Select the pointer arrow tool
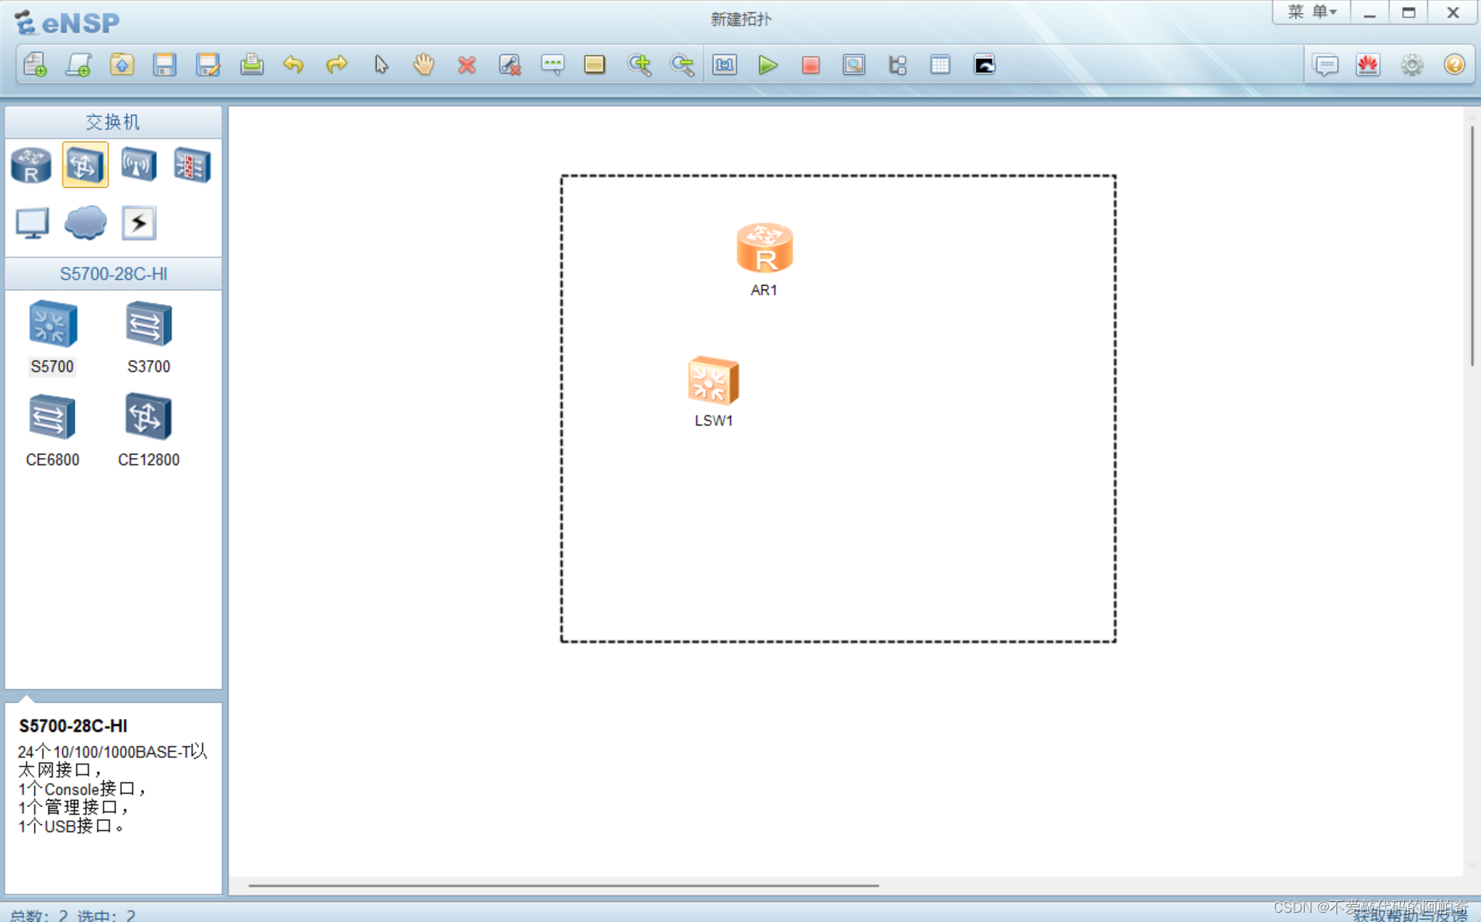This screenshot has height=922, width=1481. point(381,64)
